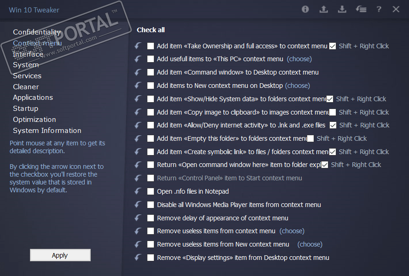Uncheck Shift + Right Click for symbolic link

pyautogui.click(x=333, y=152)
